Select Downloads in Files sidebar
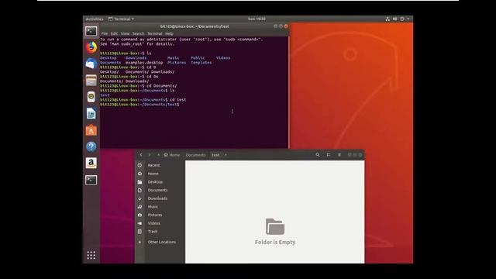496x279 pixels. point(157,198)
